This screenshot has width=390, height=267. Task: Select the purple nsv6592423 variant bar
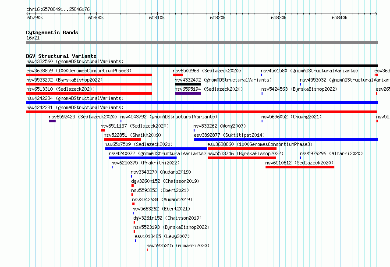52,121
